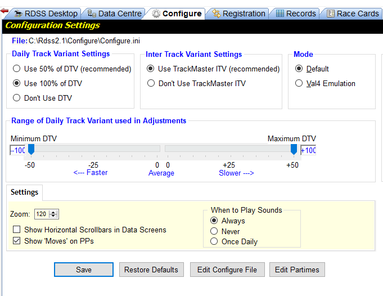Go to the Registration tab

(238, 14)
